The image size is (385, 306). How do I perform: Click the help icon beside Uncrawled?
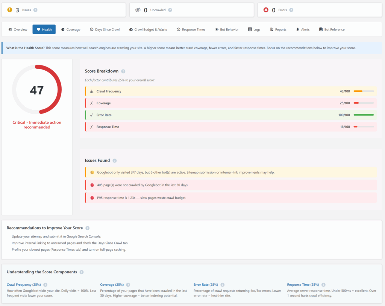click(170, 10)
